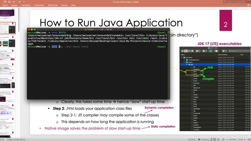Click the slide title 'How to Run Java Application'
The image size is (251, 141).
coord(111,23)
